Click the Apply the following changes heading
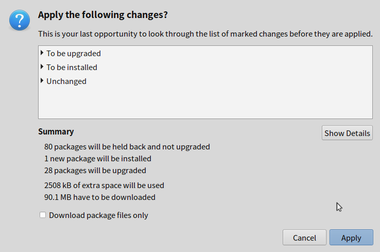This screenshot has width=380, height=252. point(103,15)
